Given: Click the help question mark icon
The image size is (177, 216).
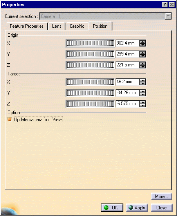Looking at the screenshot, I should (164, 5).
